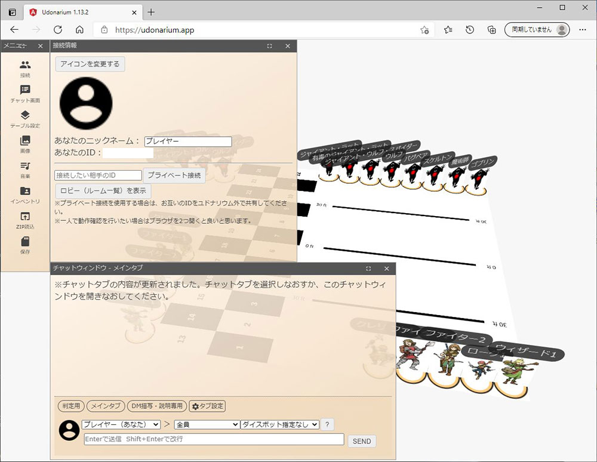This screenshot has height=462, width=597.
Task: Open the collections icon
Action: (x=491, y=30)
